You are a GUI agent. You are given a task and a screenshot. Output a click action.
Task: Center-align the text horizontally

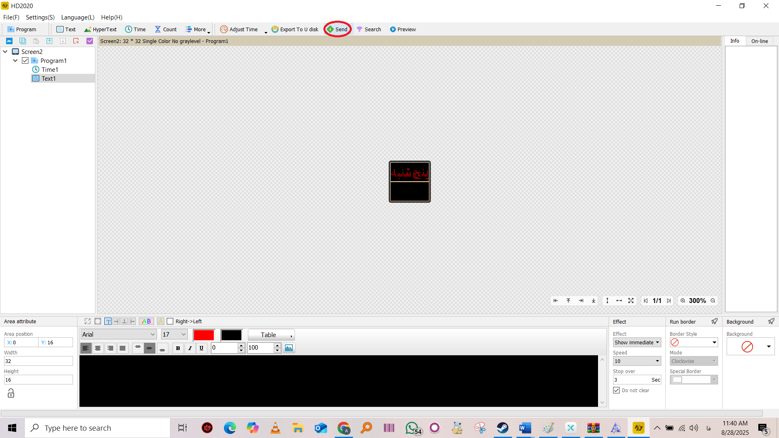click(x=98, y=348)
